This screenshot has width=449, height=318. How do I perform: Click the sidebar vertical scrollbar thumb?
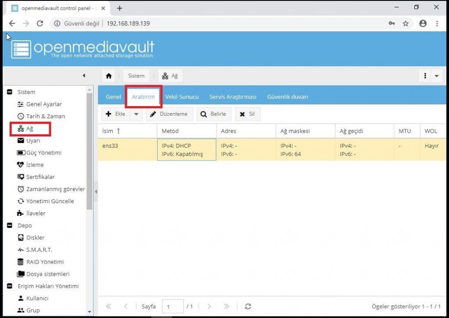click(89, 151)
